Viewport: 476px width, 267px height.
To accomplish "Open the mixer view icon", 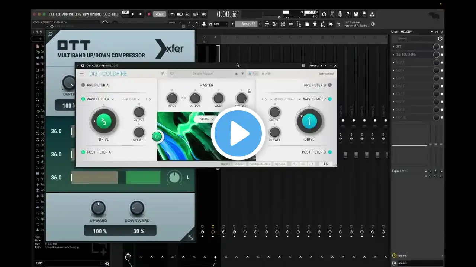I will click(x=291, y=24).
